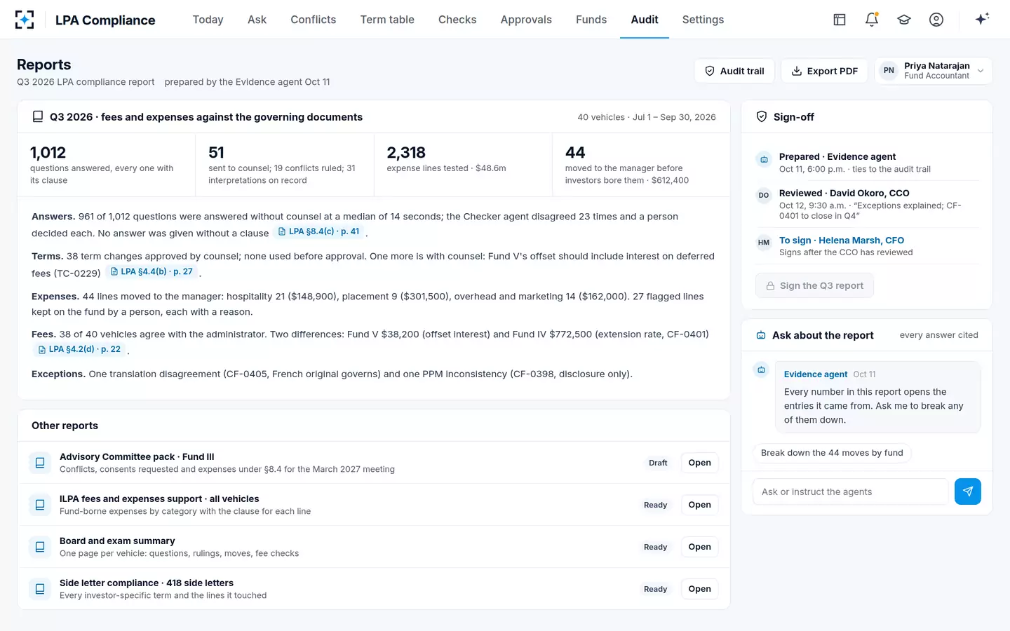The height and width of the screenshot is (631, 1010).
Task: Open the notifications bell
Action: (x=872, y=20)
